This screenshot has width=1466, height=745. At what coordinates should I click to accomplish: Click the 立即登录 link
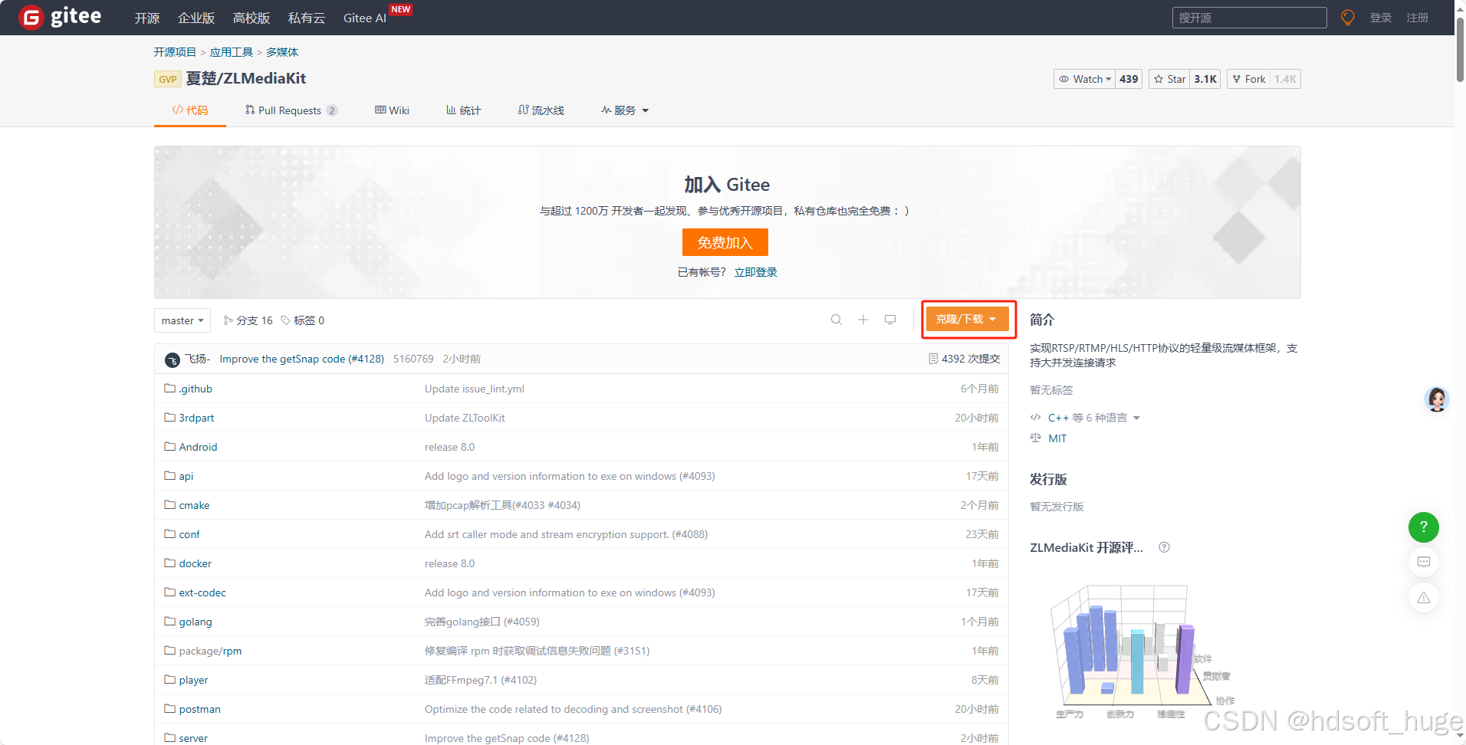pyautogui.click(x=756, y=272)
